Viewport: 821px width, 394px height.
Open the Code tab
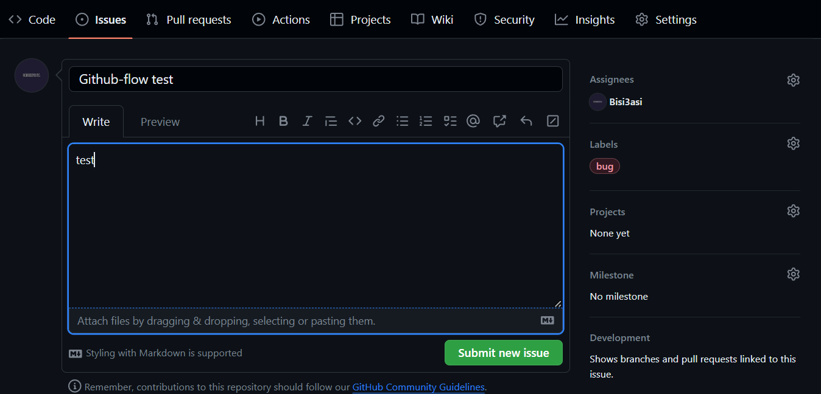[32, 19]
